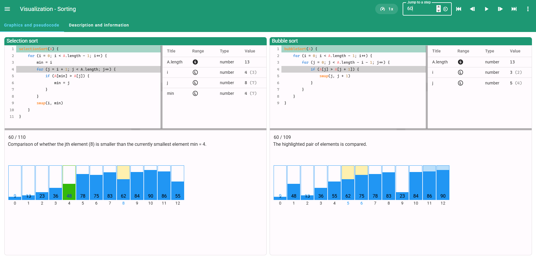Open the 1x playback speed selector
The width and height of the screenshot is (536, 257).
point(386,9)
